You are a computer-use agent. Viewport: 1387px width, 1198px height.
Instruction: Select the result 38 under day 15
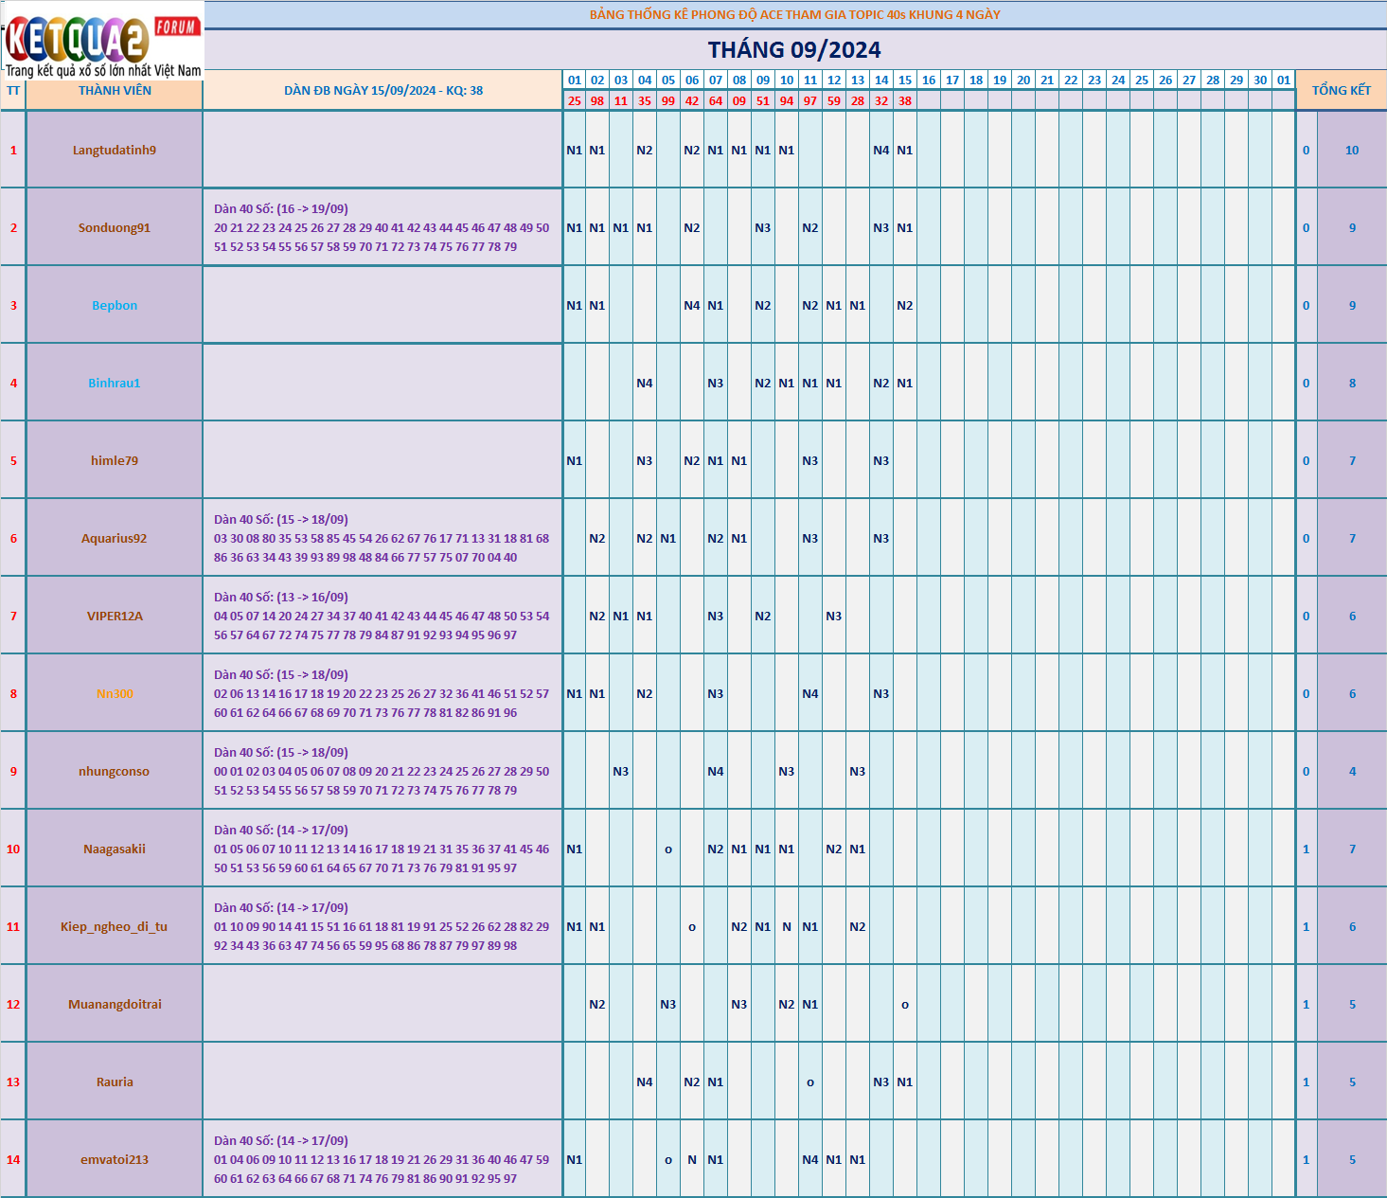click(x=905, y=100)
